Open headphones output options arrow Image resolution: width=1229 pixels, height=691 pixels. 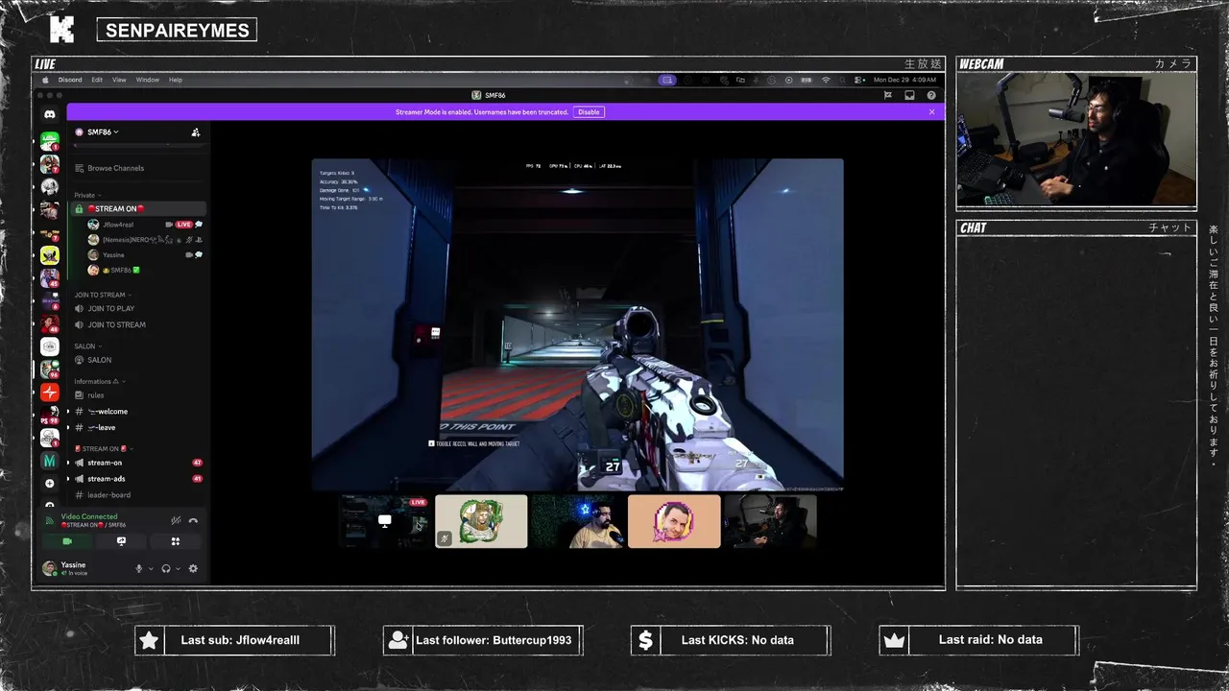click(x=178, y=569)
